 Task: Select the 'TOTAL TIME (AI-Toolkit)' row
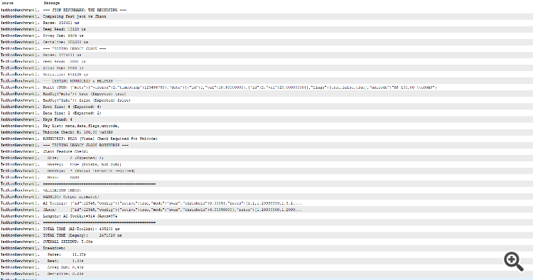(266, 229)
